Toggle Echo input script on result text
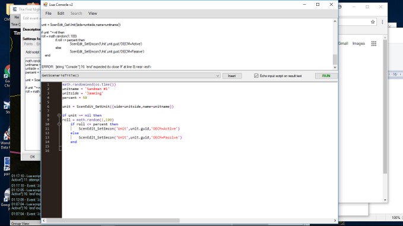The height and width of the screenshot is (226, 403). tap(256, 76)
